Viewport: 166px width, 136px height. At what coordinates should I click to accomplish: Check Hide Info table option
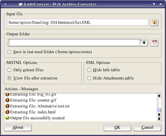pos(89,70)
